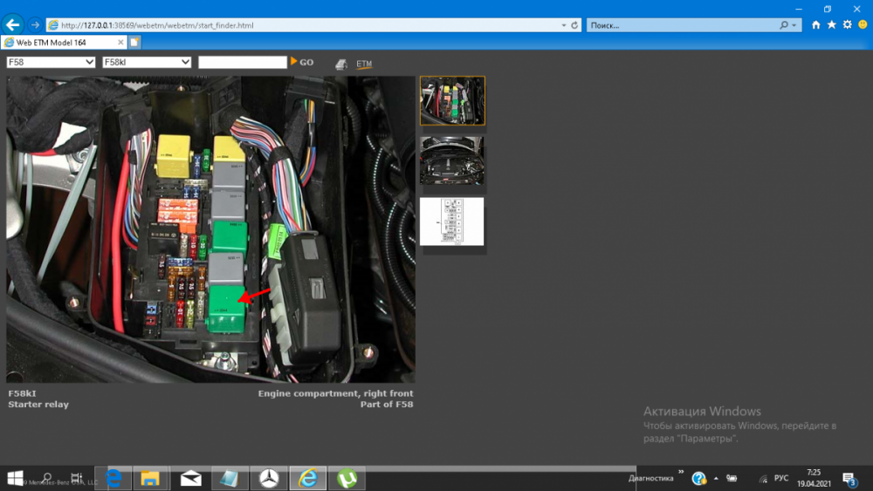Open the Windows Start menu
The width and height of the screenshot is (873, 491).
[x=15, y=478]
